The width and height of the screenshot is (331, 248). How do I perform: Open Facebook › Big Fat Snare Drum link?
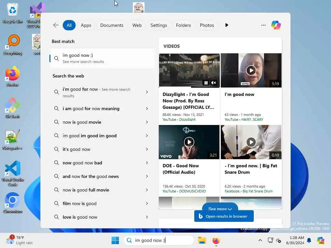[x=249, y=191]
